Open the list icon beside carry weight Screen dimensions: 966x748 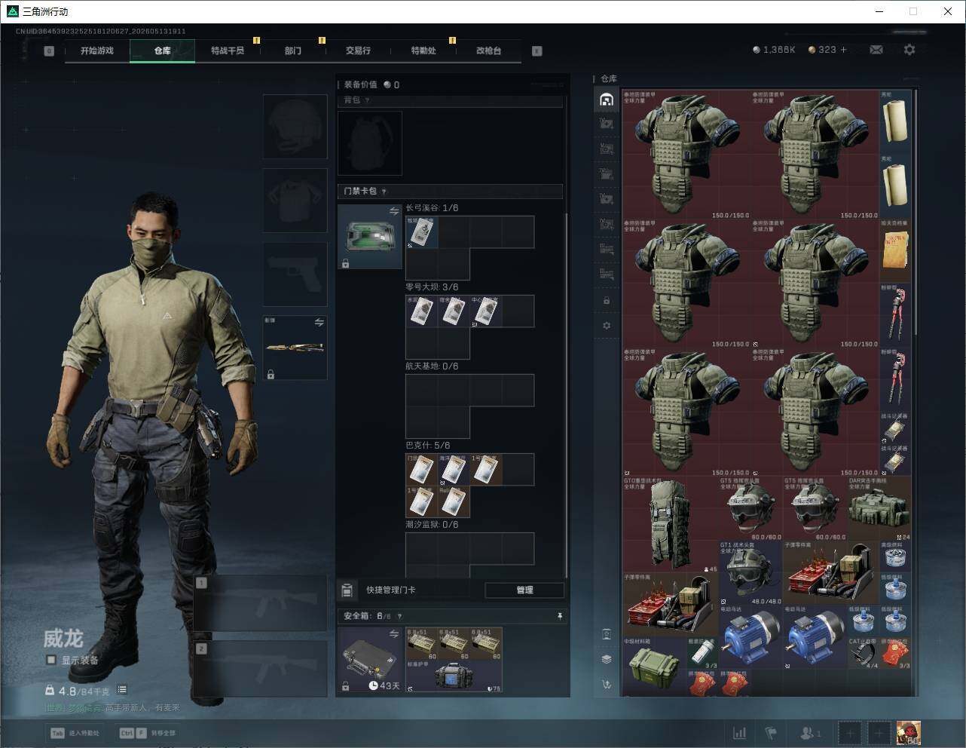(x=122, y=690)
